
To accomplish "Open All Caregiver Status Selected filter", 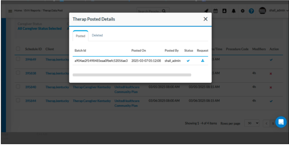I will tap(40, 29).
